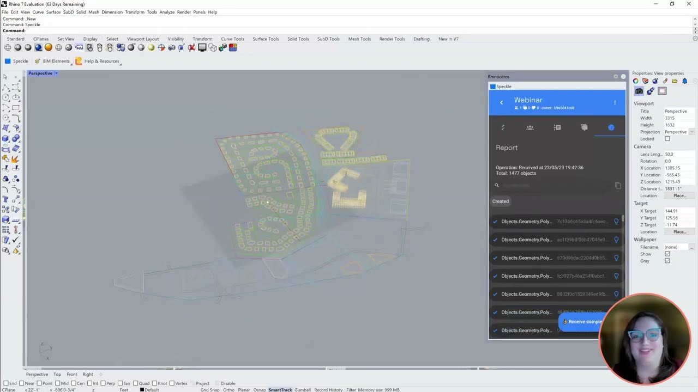Open the info report icon tab

[611, 127]
